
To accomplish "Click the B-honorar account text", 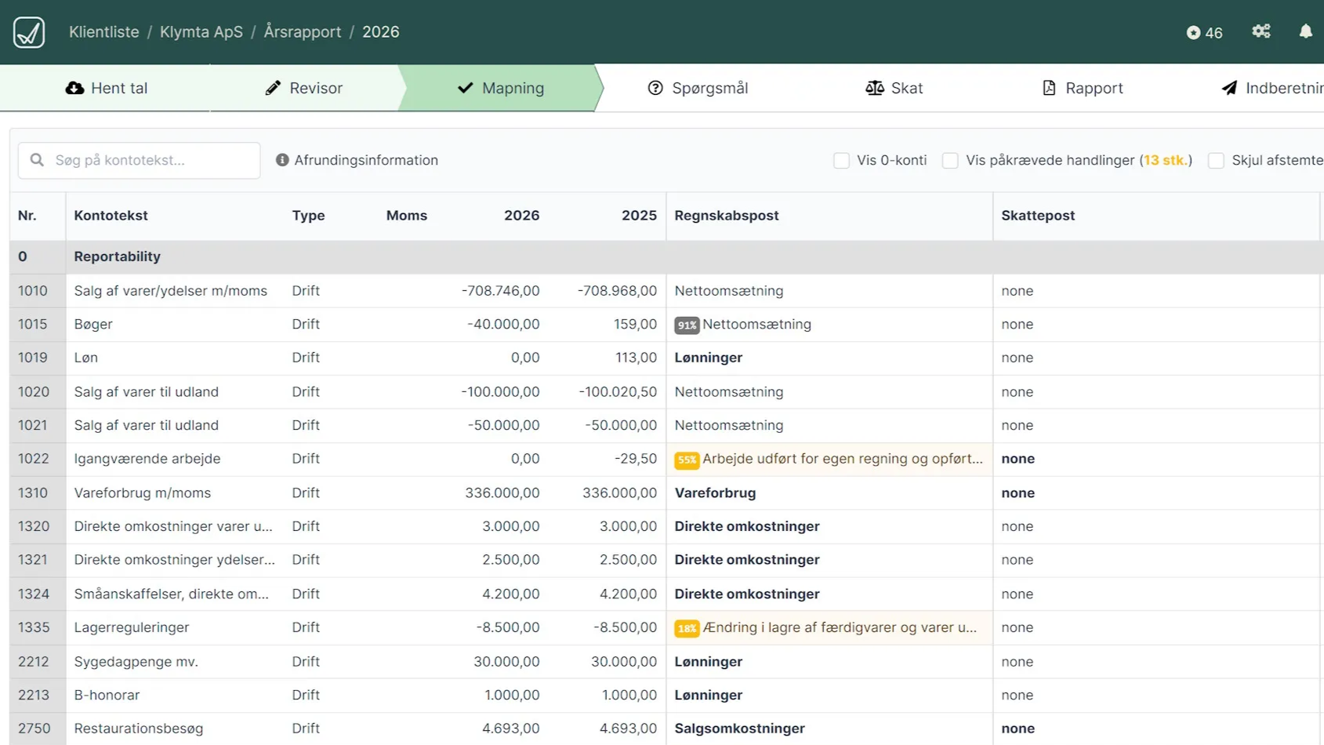I will [107, 696].
